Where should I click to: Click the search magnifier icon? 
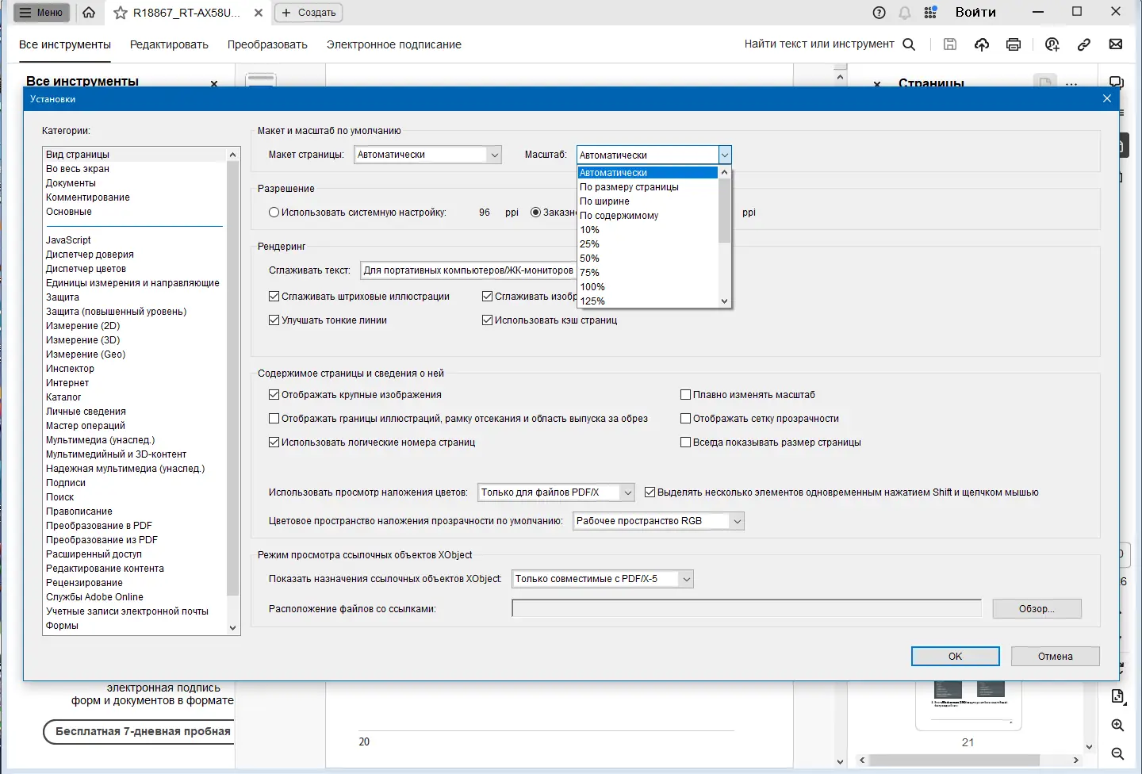pos(909,44)
